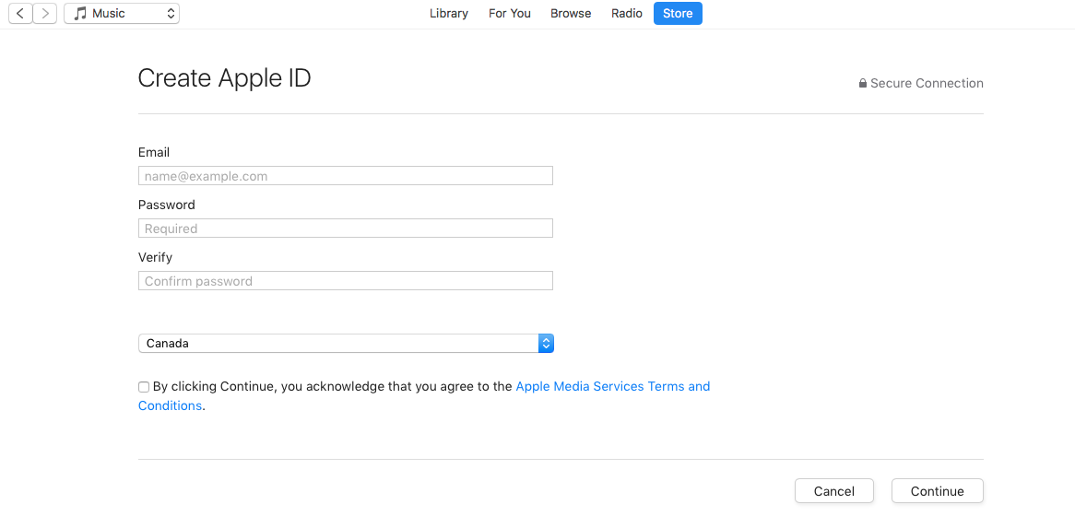The image size is (1075, 528).
Task: Go forward with the right arrow button
Action: 44,13
